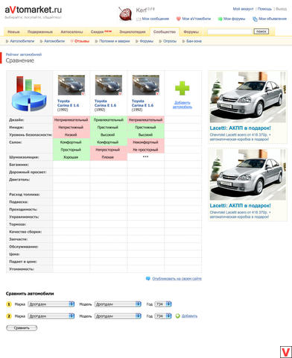Open first row year dropdown
This screenshot has width=292, height=358.
click(x=163, y=304)
